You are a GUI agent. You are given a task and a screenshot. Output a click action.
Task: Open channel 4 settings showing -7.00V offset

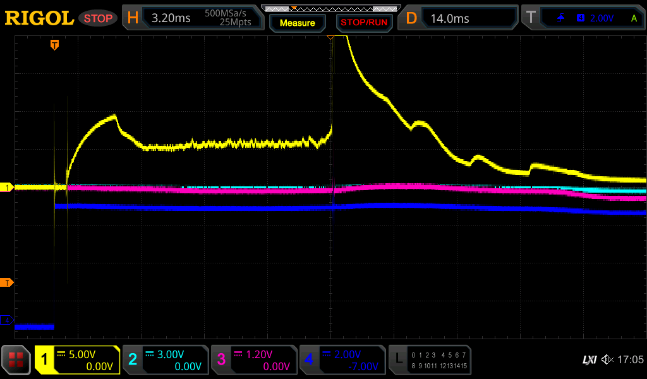click(x=342, y=360)
